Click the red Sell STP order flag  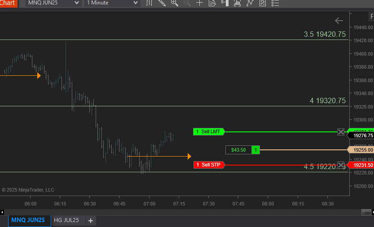tap(209, 165)
